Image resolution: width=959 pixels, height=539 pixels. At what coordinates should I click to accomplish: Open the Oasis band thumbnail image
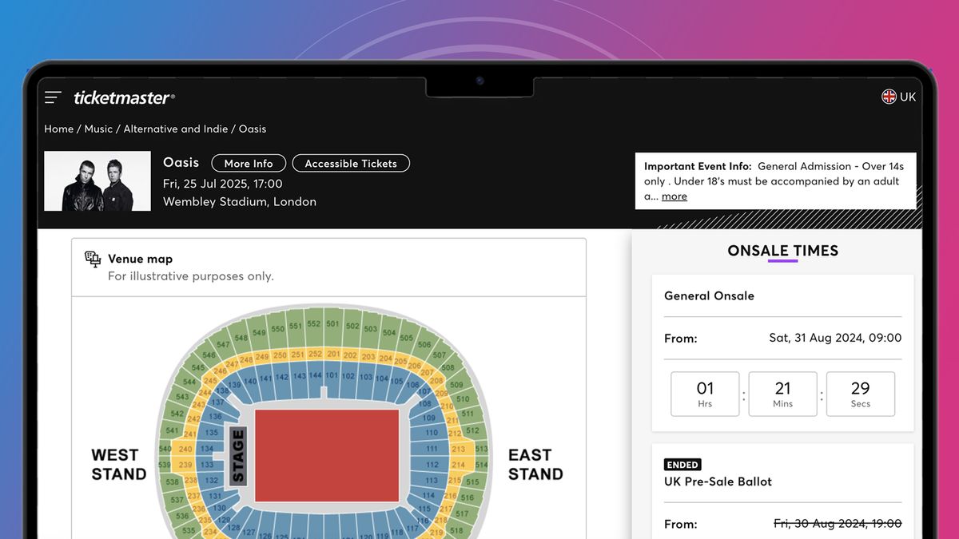[x=97, y=180]
